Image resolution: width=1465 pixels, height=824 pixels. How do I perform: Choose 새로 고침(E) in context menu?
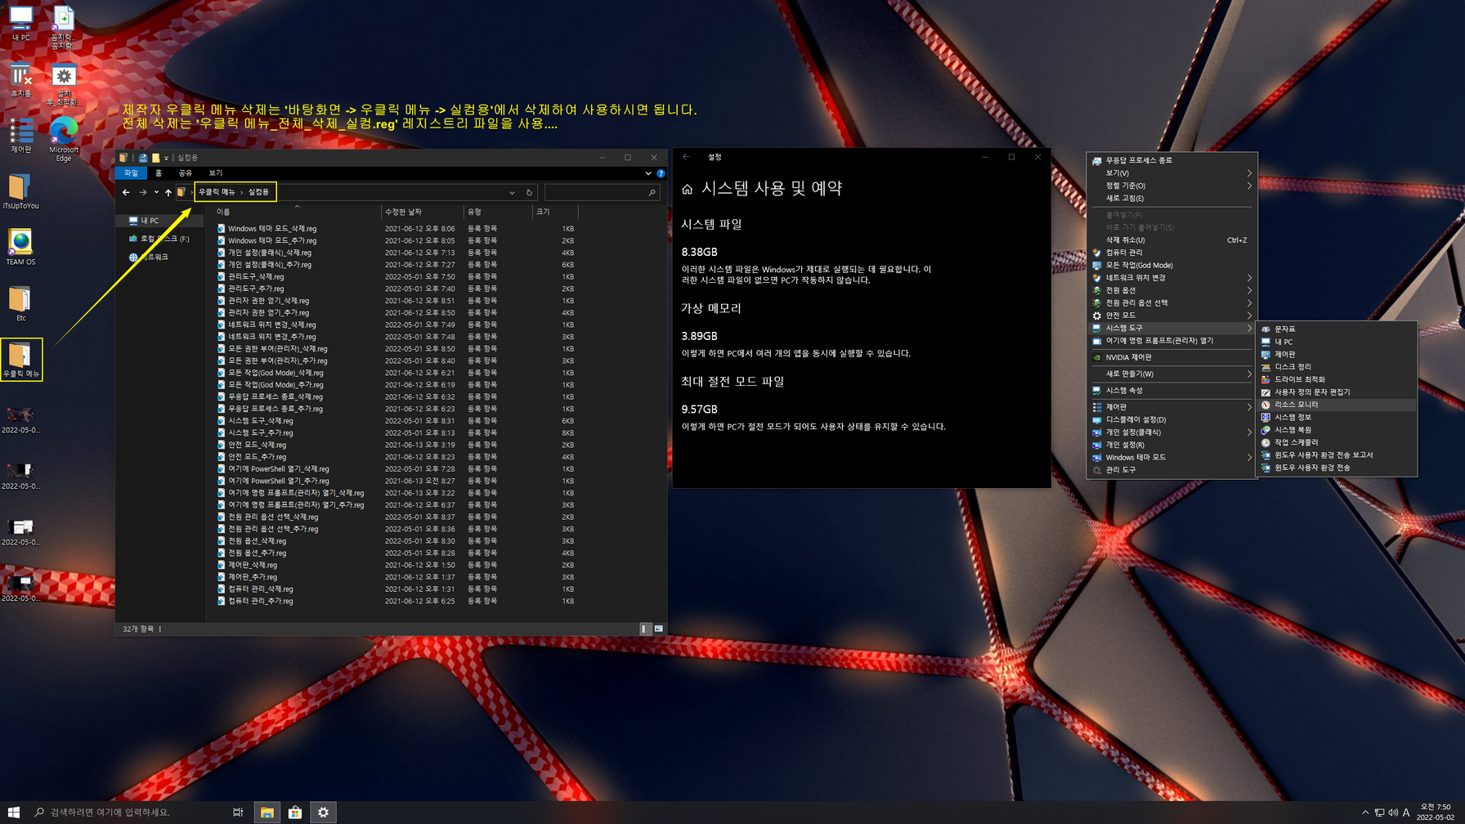(x=1172, y=198)
